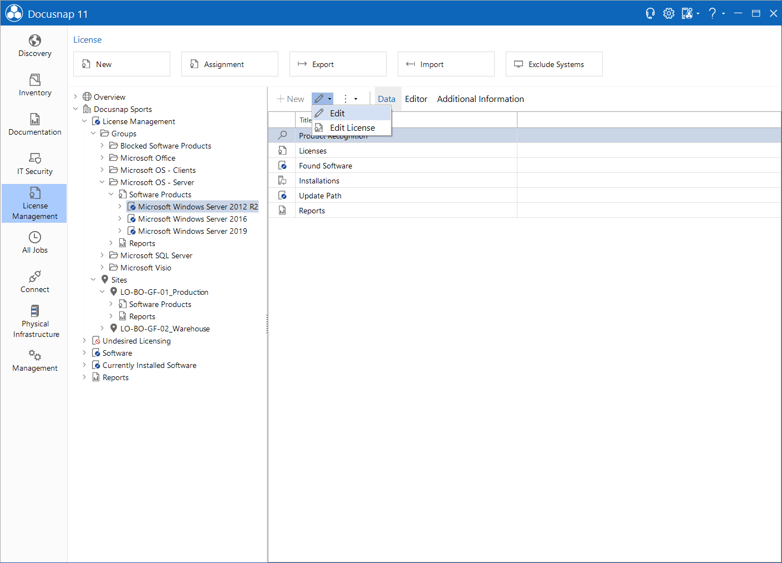The height and width of the screenshot is (563, 782).
Task: Open settings gear in title bar
Action: (669, 13)
